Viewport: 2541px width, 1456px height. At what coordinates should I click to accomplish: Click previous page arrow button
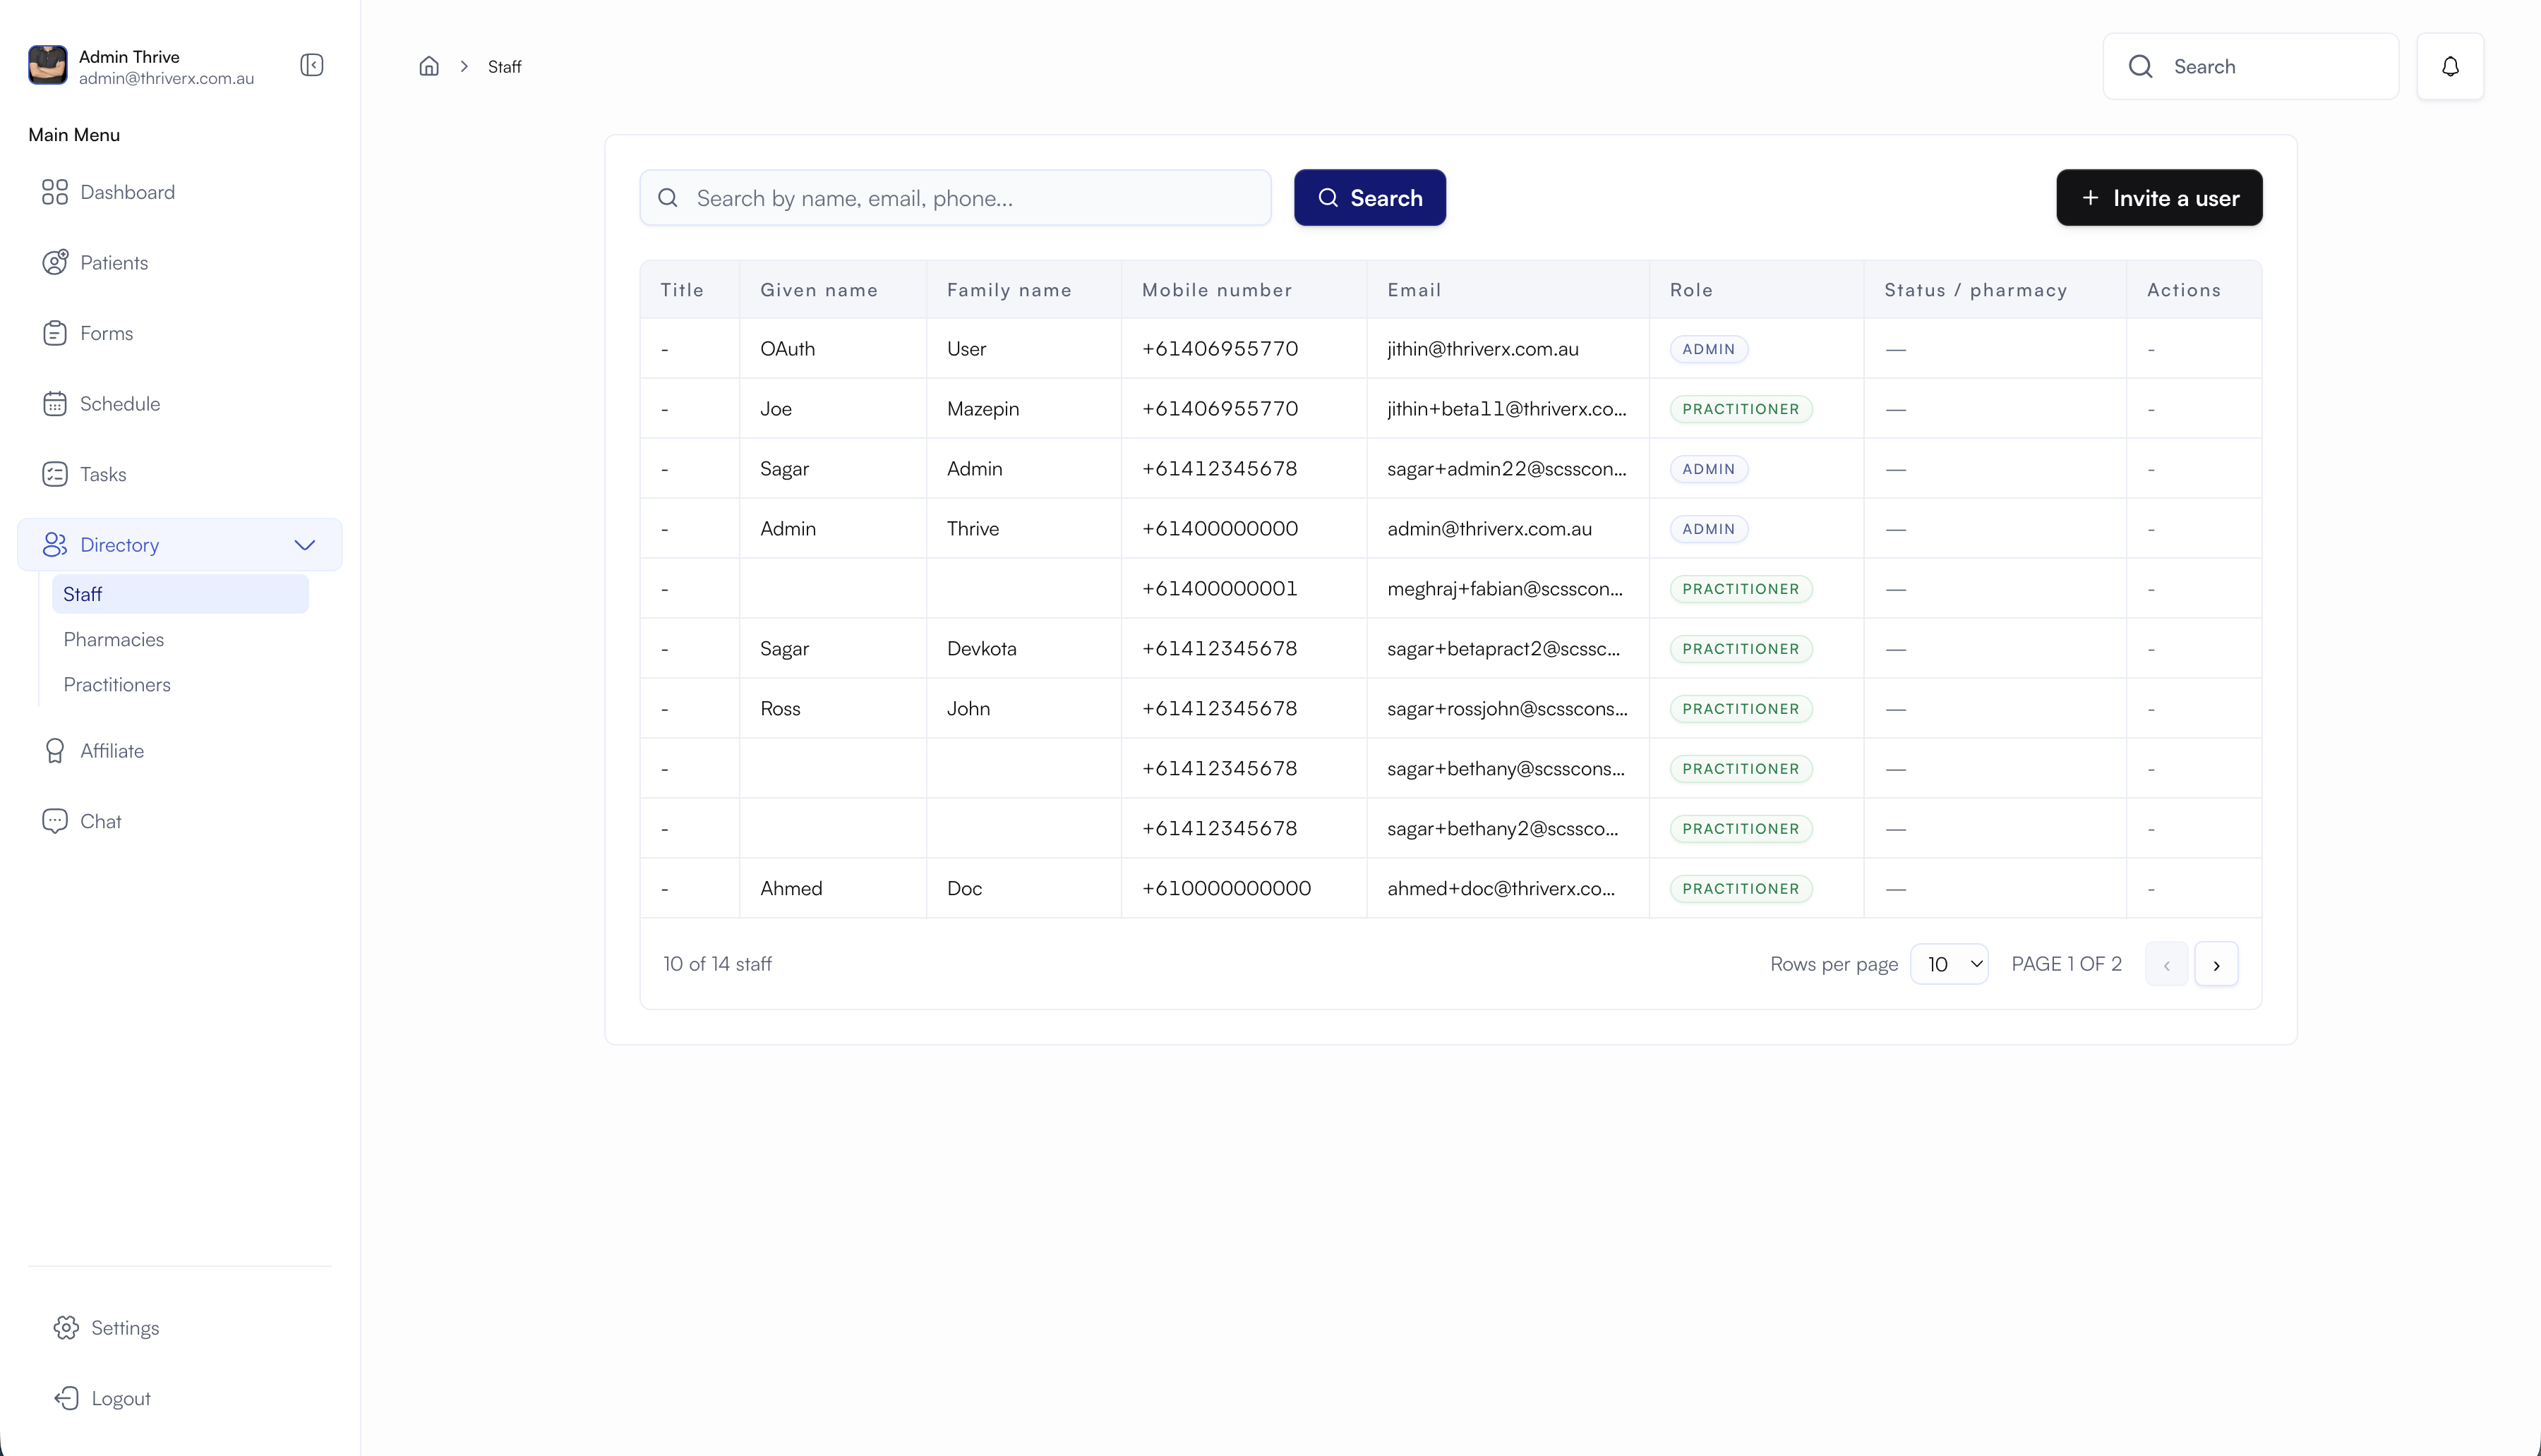pyautogui.click(x=2166, y=964)
